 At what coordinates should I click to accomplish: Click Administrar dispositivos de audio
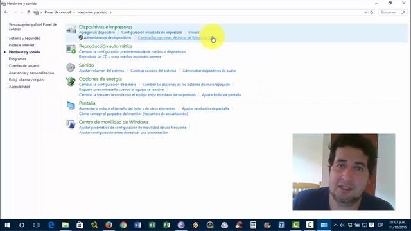[209, 71]
